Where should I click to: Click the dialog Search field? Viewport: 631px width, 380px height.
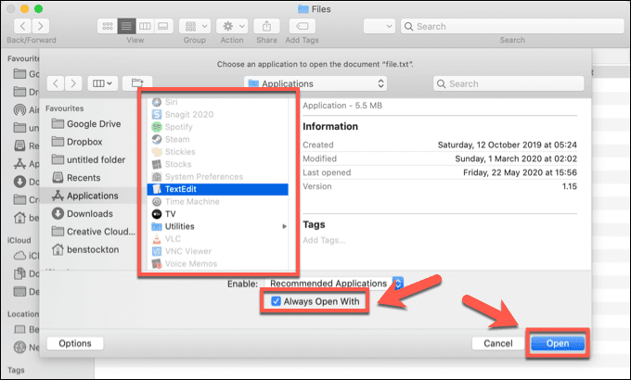coord(509,83)
